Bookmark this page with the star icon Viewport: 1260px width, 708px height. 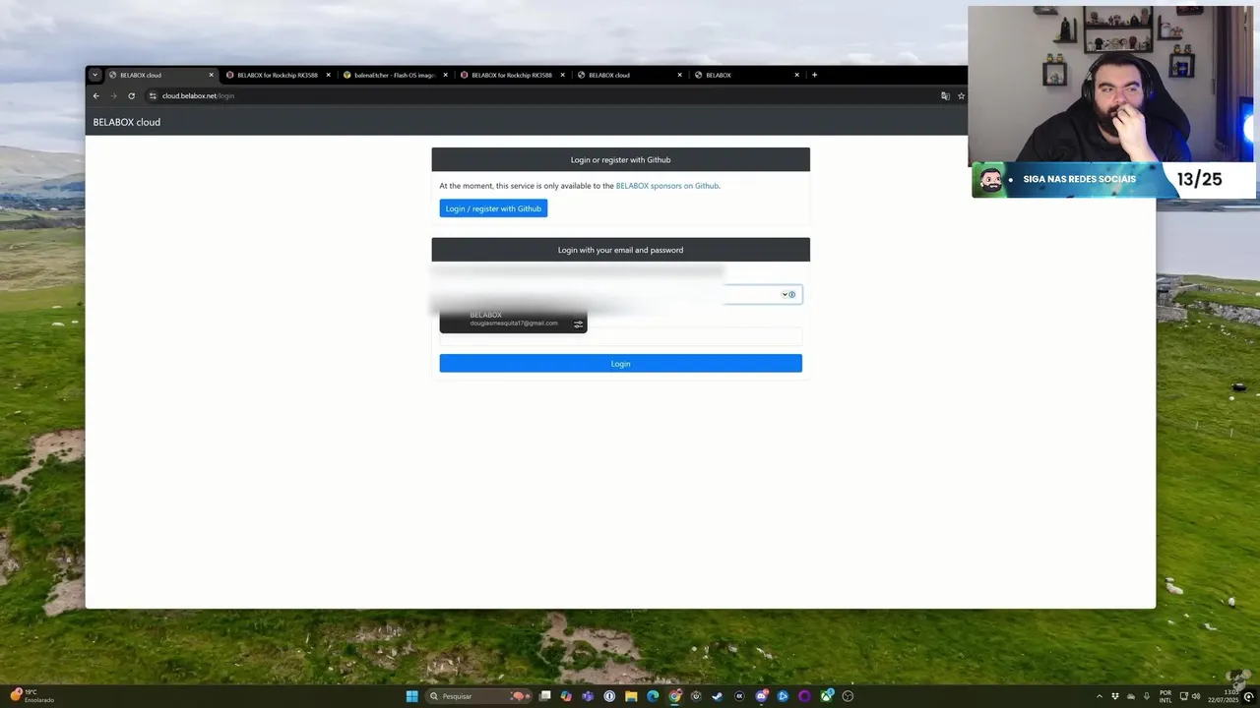962,95
